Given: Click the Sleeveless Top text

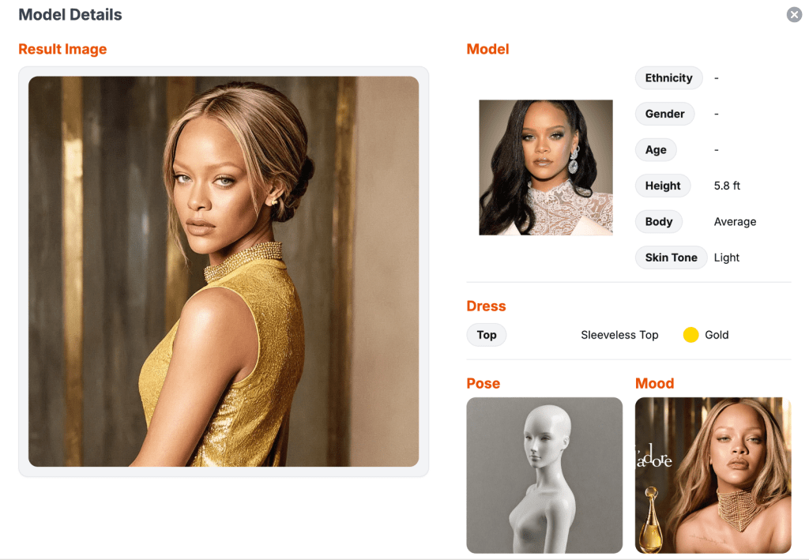Looking at the screenshot, I should pos(619,335).
